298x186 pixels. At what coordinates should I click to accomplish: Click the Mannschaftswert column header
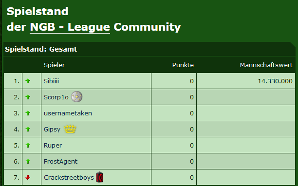pos(266,65)
